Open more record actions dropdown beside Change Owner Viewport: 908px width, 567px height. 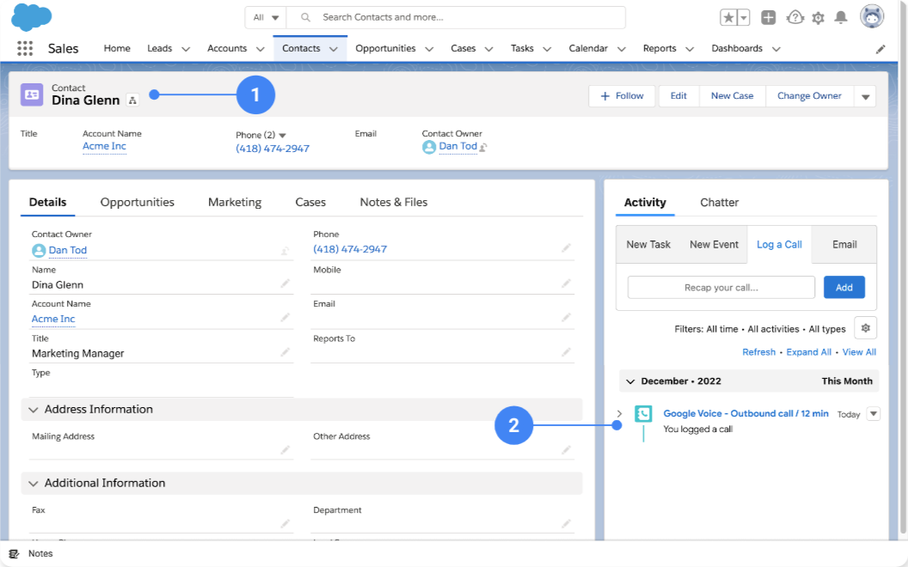click(865, 96)
